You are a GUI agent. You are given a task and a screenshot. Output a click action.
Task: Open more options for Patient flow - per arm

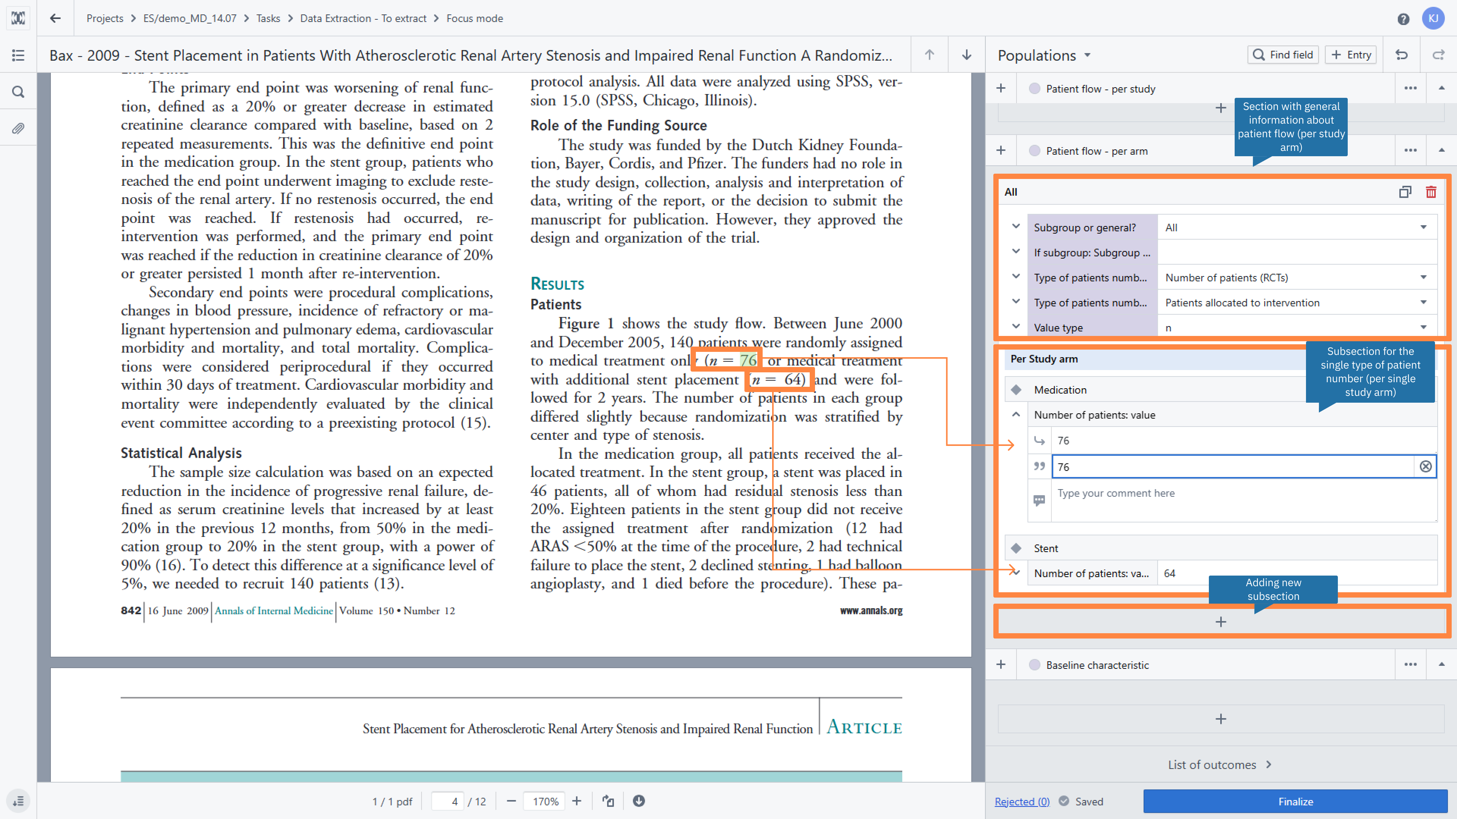1410,151
